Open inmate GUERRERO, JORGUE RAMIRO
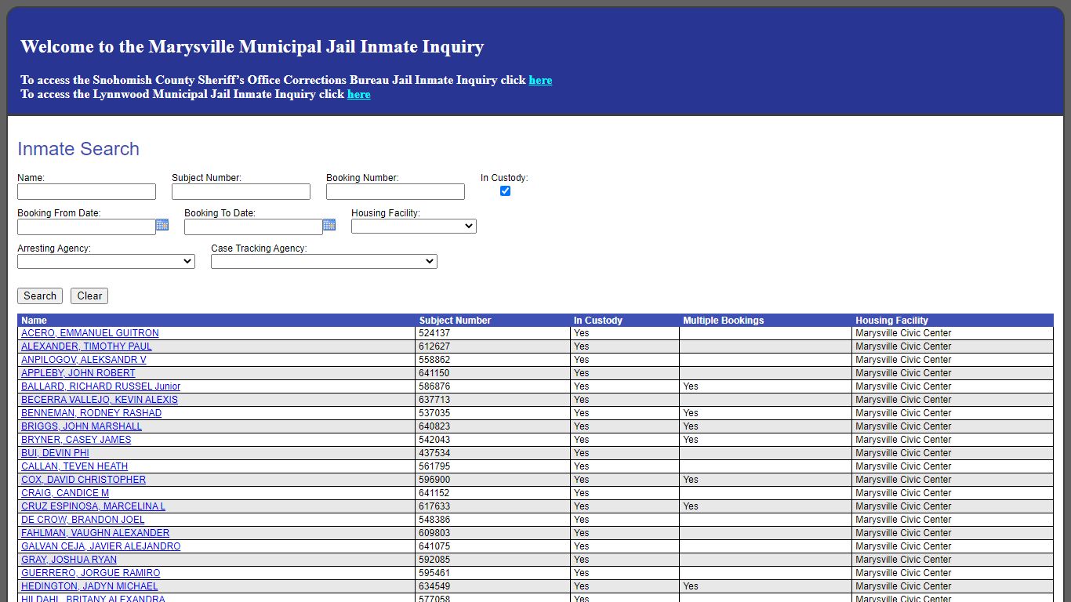 90,573
